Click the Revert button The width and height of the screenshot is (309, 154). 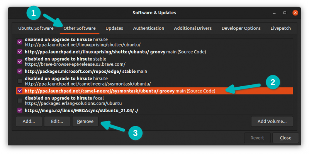(x=257, y=138)
